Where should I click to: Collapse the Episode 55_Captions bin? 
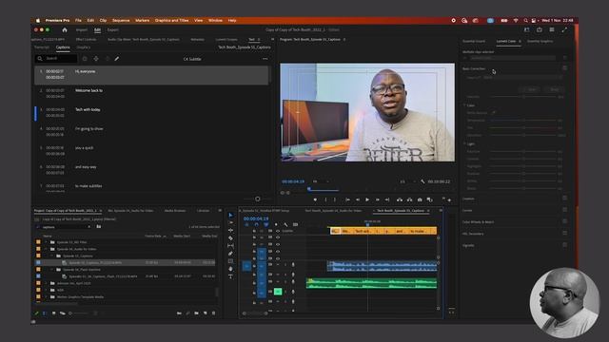(51, 256)
